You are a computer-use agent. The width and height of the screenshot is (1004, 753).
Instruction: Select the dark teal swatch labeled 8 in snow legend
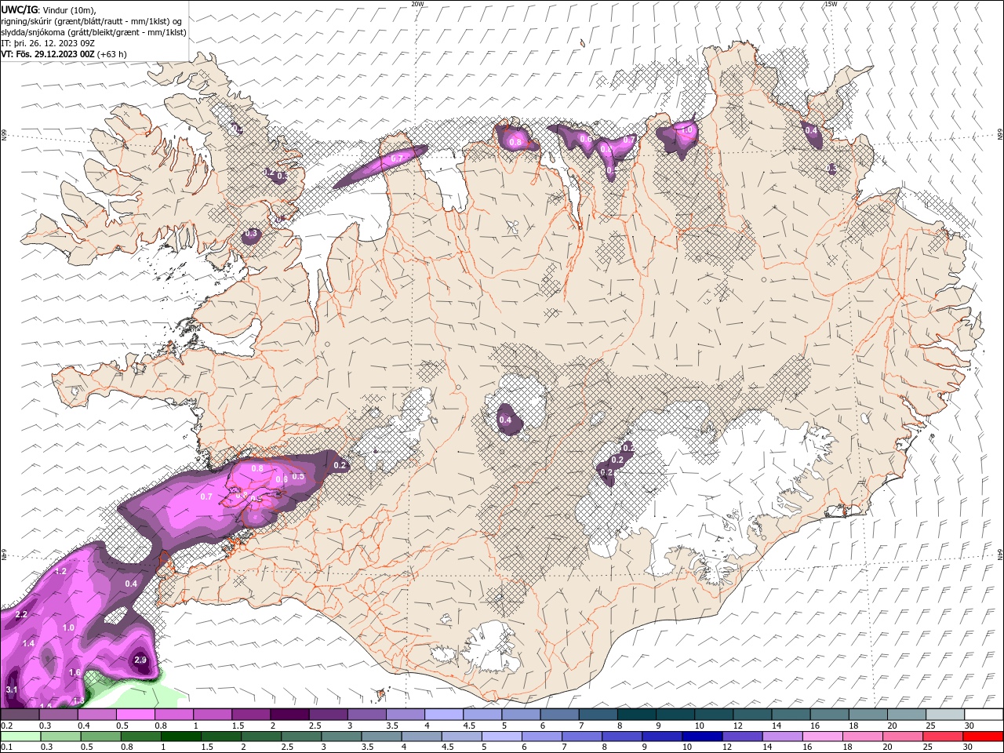(636, 715)
